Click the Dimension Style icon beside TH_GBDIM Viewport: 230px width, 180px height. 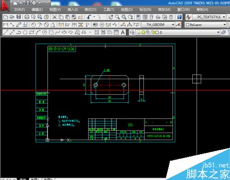coord(178,25)
